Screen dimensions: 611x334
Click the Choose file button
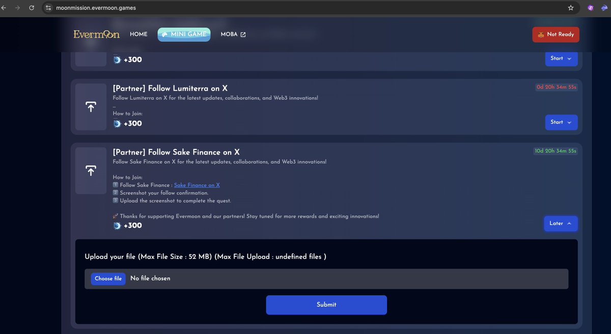(108, 279)
